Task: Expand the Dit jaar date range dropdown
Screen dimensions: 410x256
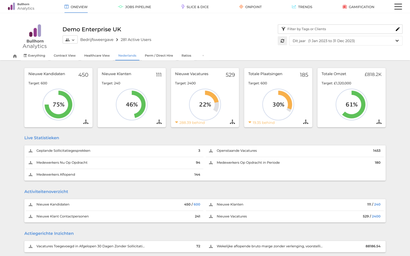Action: coord(397,41)
